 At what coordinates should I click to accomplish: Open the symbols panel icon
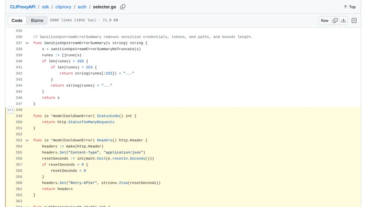tap(354, 21)
